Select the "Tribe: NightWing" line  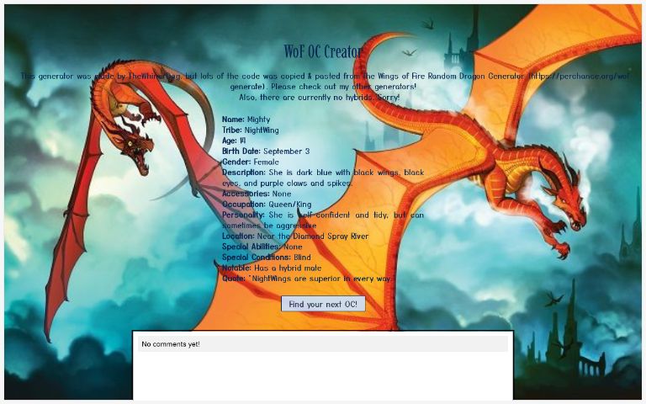[x=250, y=130]
